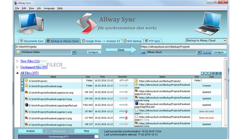Click the crossed direction arrow for Projects root row
Viewport: 240px width, 139px height.
[124, 80]
